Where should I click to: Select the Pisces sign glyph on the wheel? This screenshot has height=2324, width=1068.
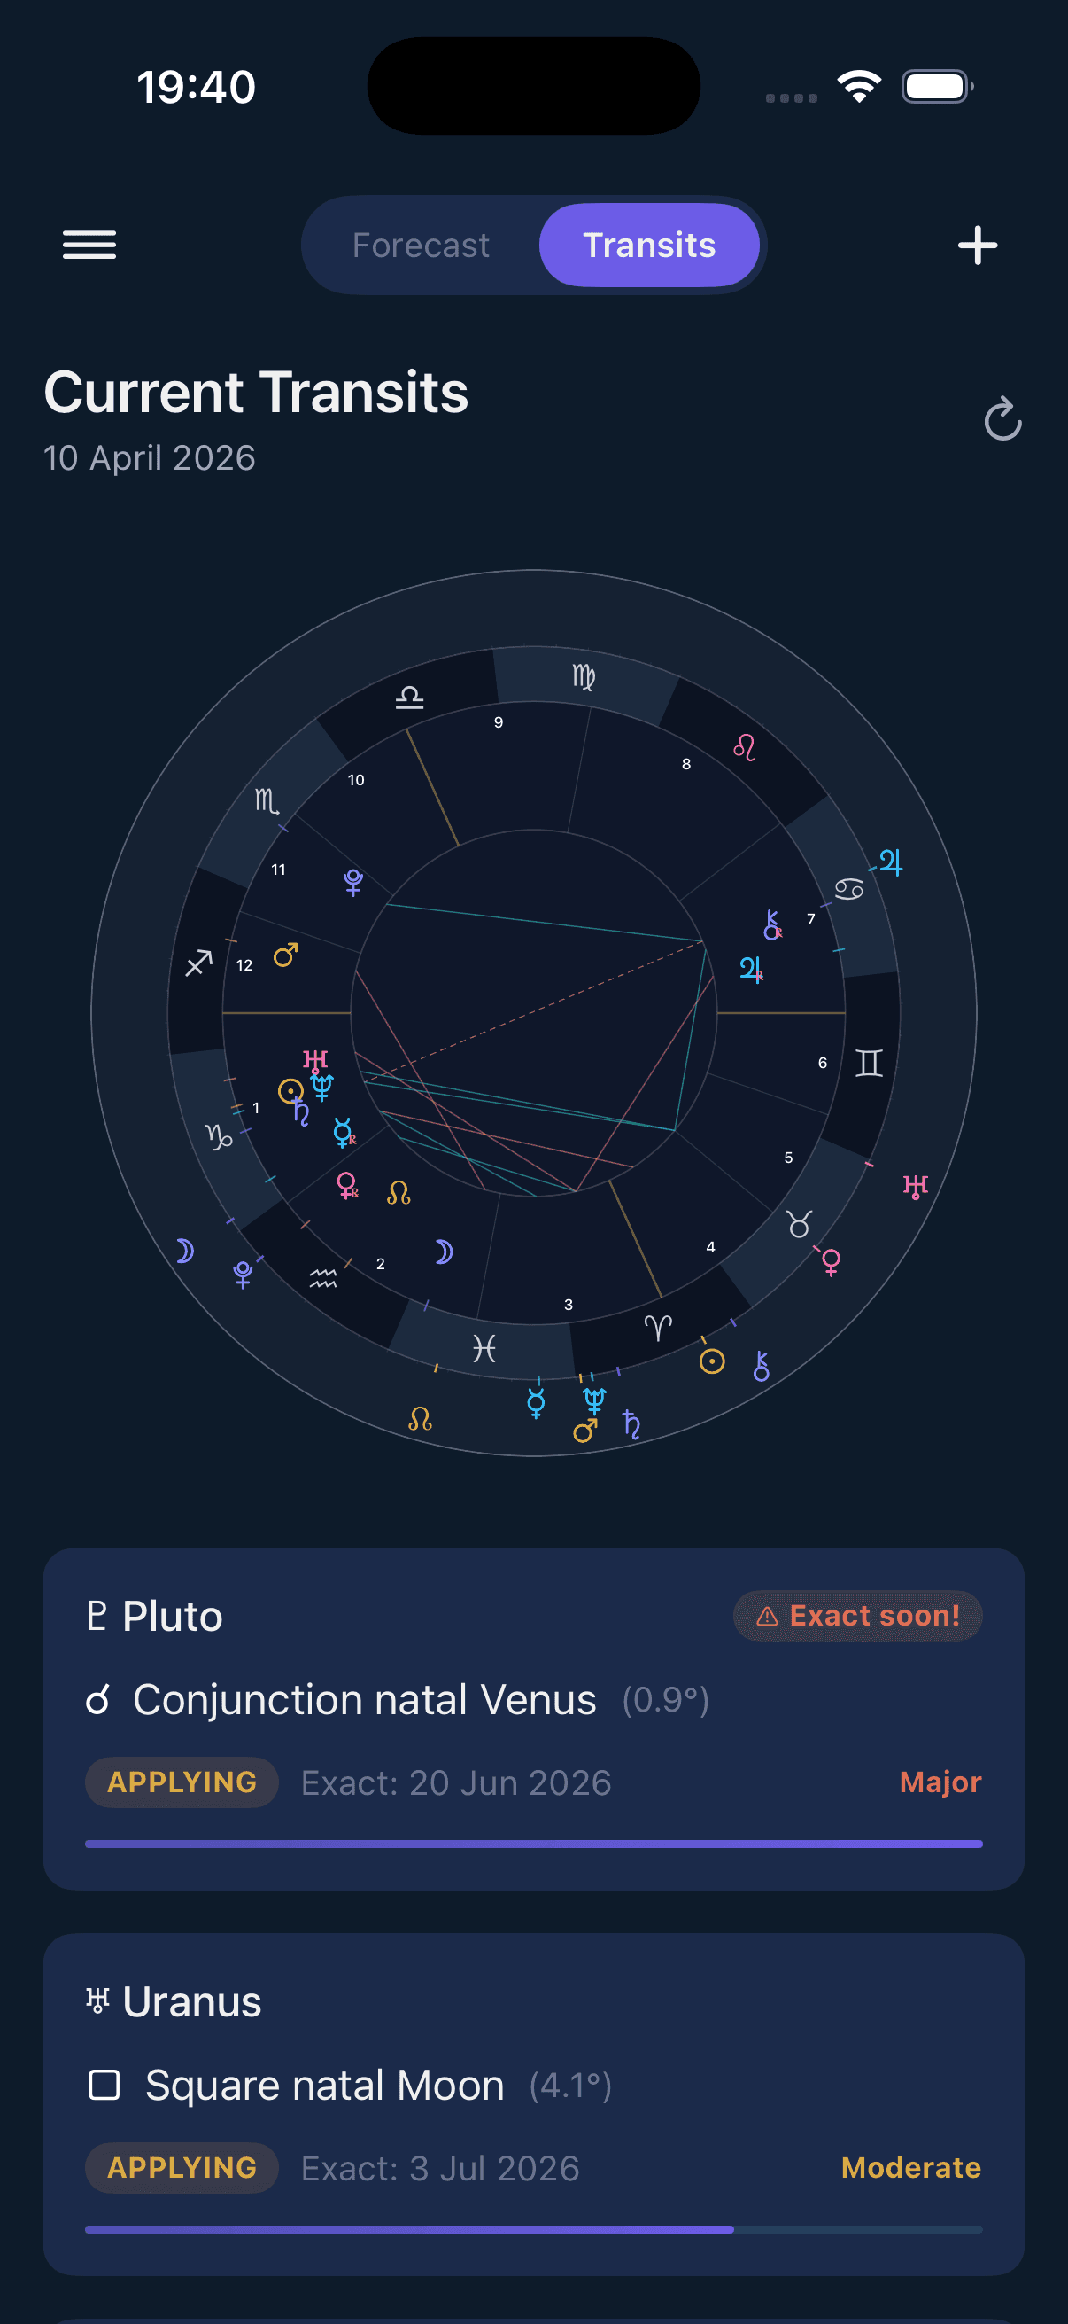(484, 1346)
